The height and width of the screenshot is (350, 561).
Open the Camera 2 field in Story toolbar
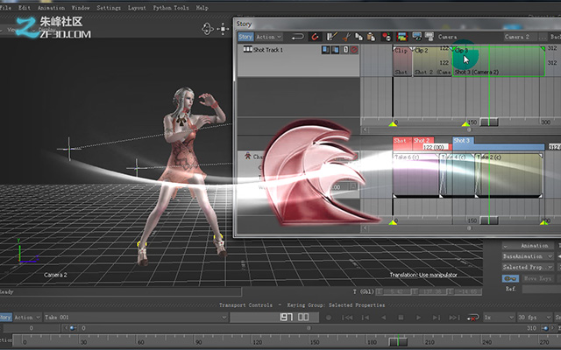pos(521,37)
